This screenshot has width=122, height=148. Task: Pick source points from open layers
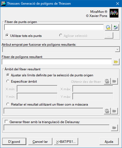click(115, 27)
